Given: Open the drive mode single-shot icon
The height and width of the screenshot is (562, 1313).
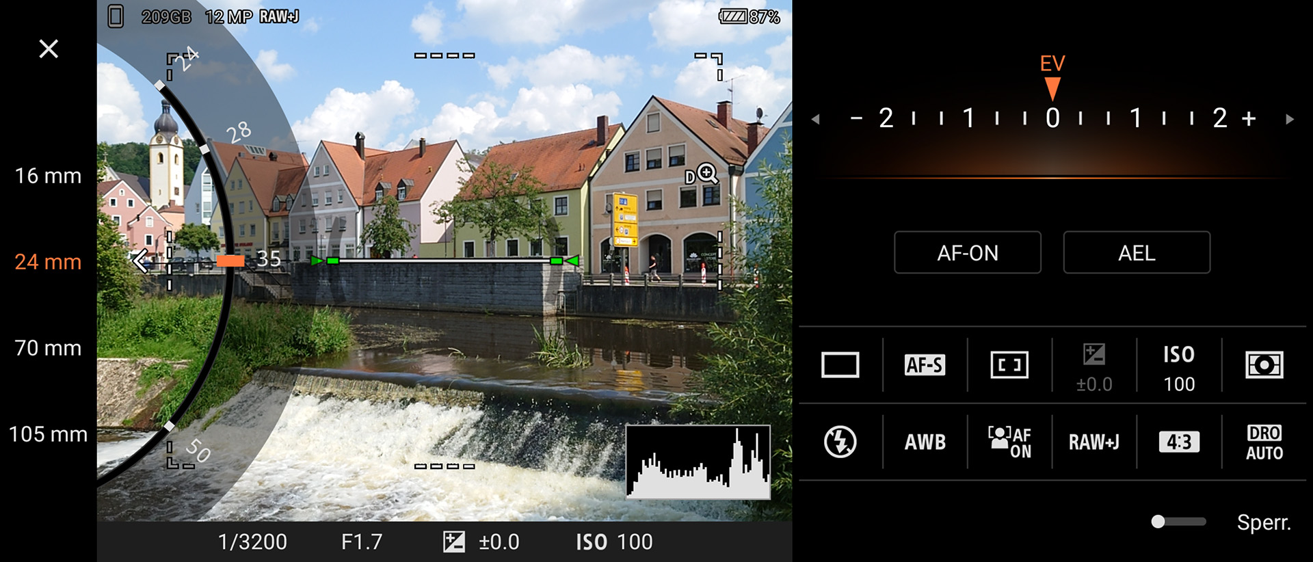Looking at the screenshot, I should pyautogui.click(x=840, y=365).
